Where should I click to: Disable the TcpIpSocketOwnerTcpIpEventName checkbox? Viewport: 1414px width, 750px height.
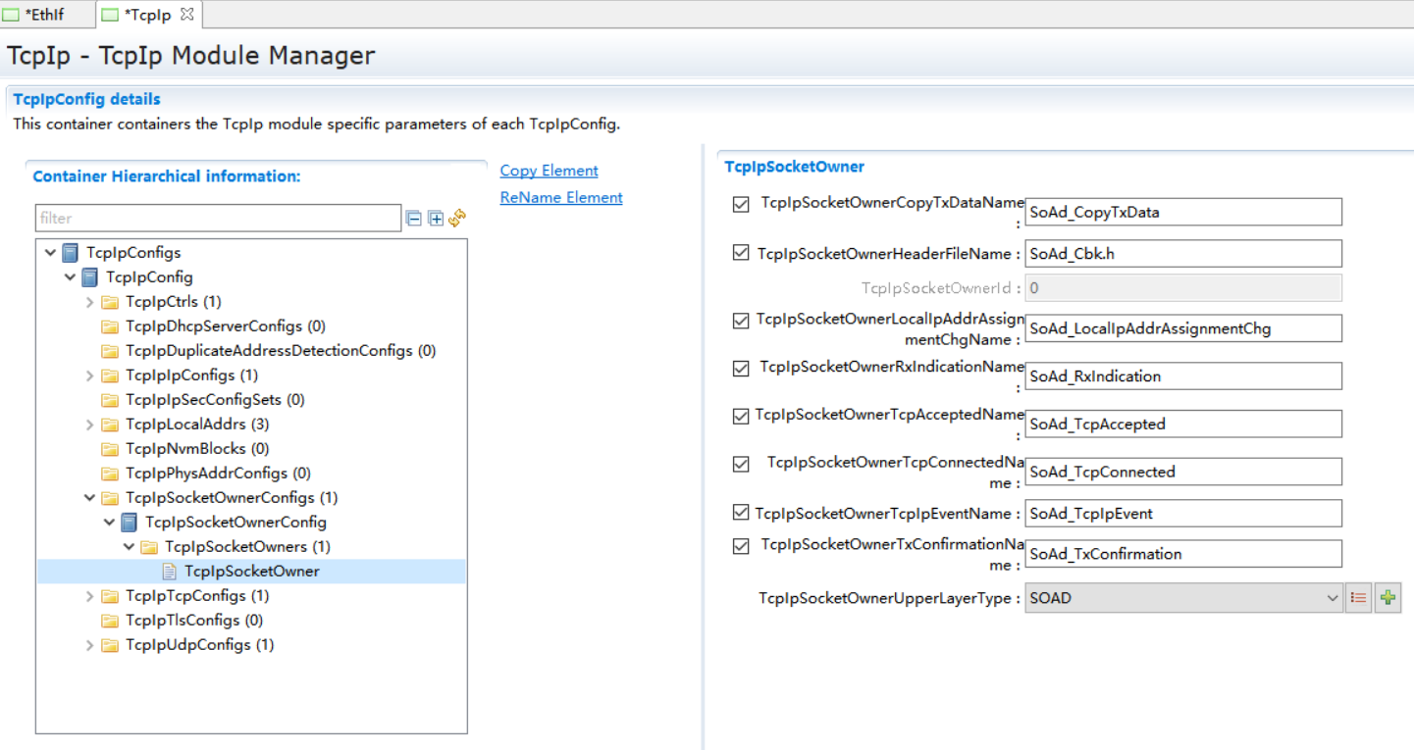pos(741,513)
